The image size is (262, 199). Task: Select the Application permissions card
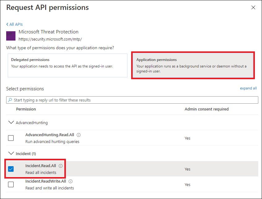193,65
